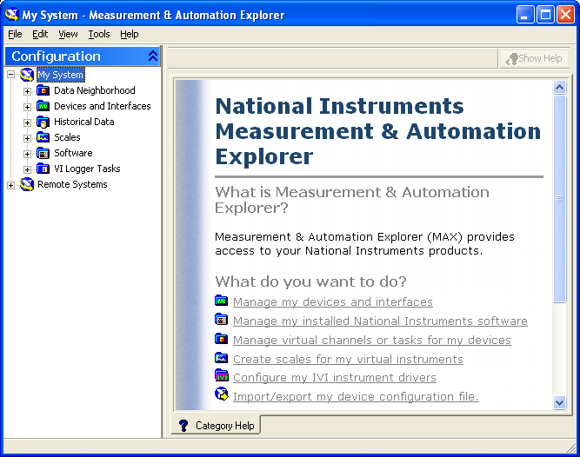Select Data Neighborhood label in tree
The width and height of the screenshot is (580, 457).
click(94, 90)
